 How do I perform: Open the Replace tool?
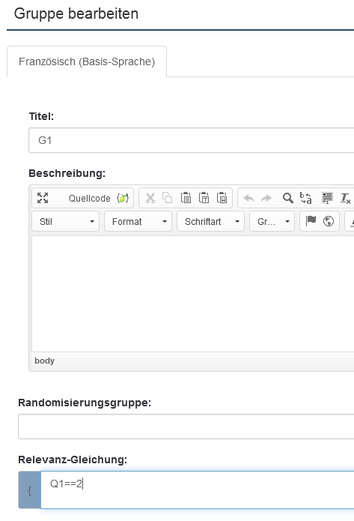[x=305, y=198]
